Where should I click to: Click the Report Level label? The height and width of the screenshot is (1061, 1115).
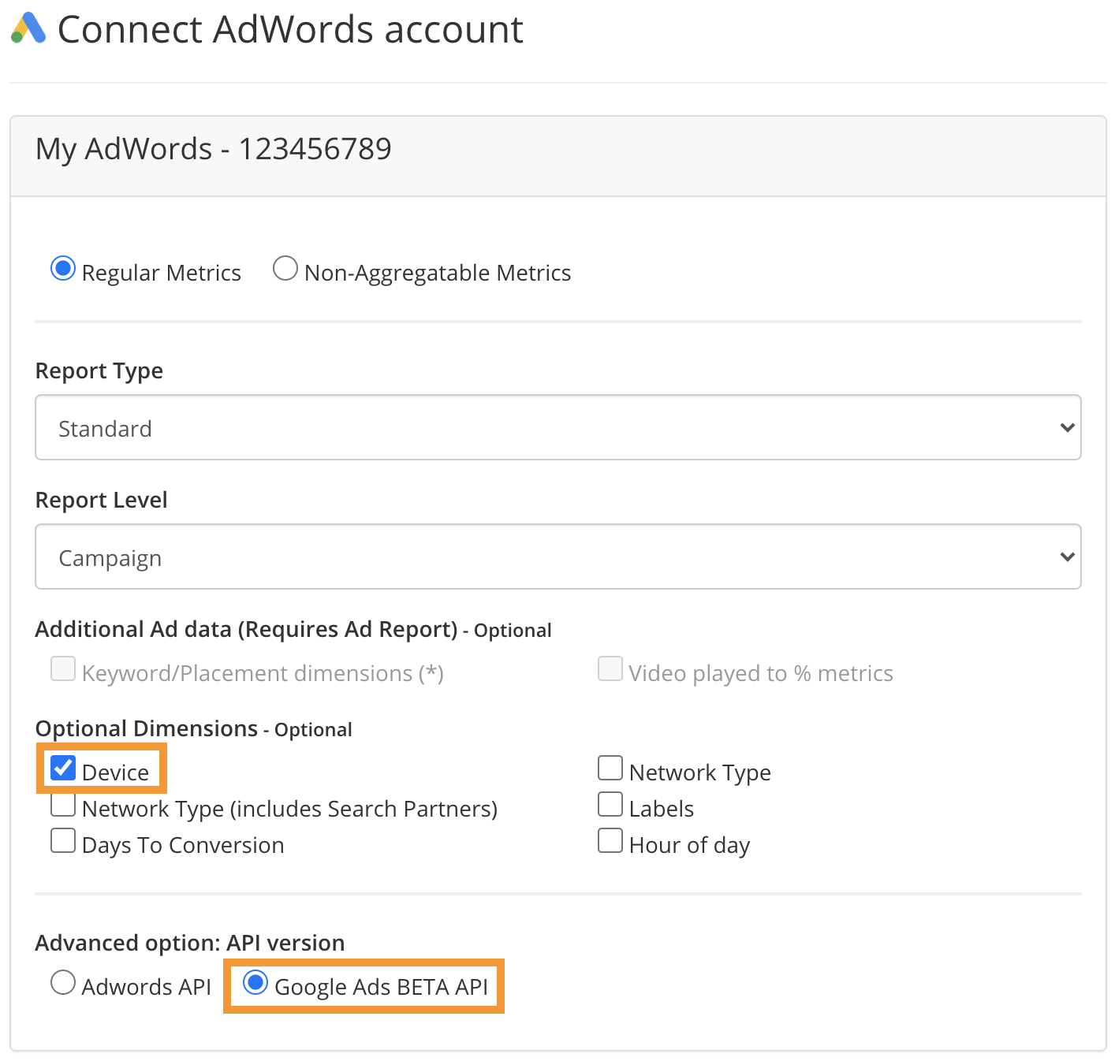pyautogui.click(x=102, y=500)
